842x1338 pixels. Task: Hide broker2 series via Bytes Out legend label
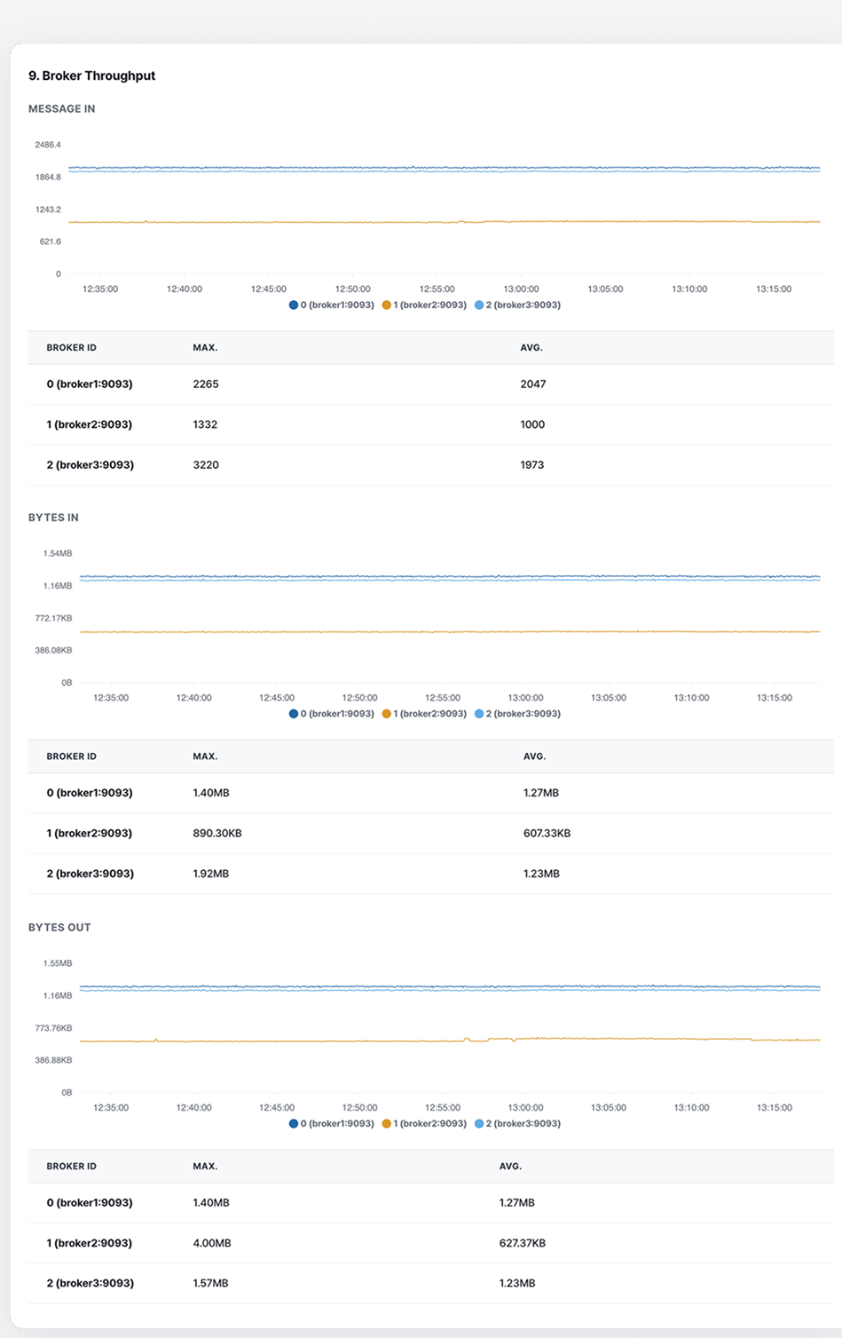pos(429,1123)
